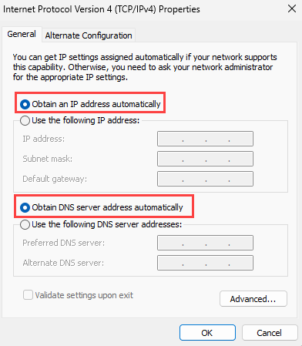
Task: Open the Advanced settings button
Action: [253, 299]
